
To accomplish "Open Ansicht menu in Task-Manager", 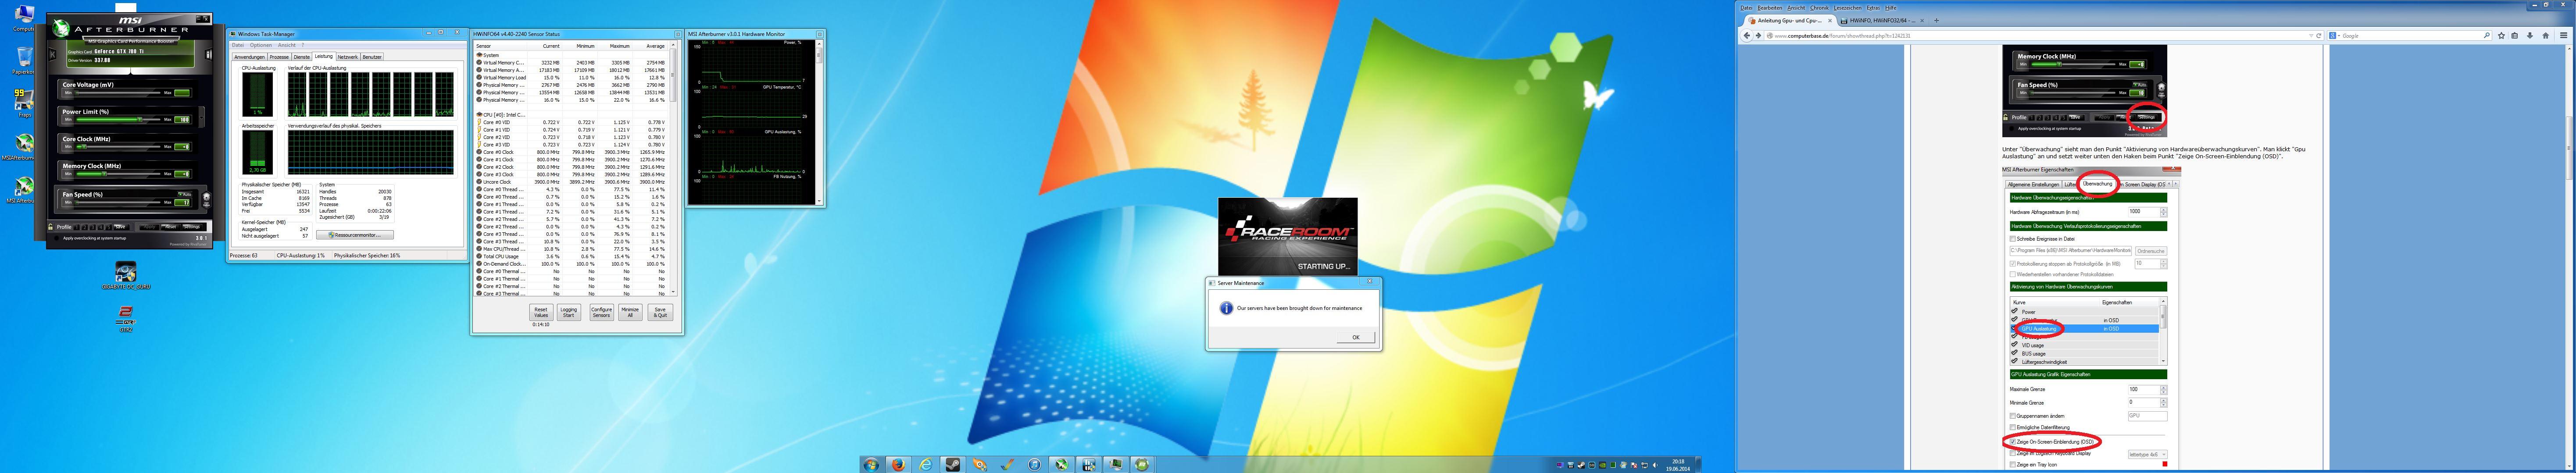I will coord(286,45).
